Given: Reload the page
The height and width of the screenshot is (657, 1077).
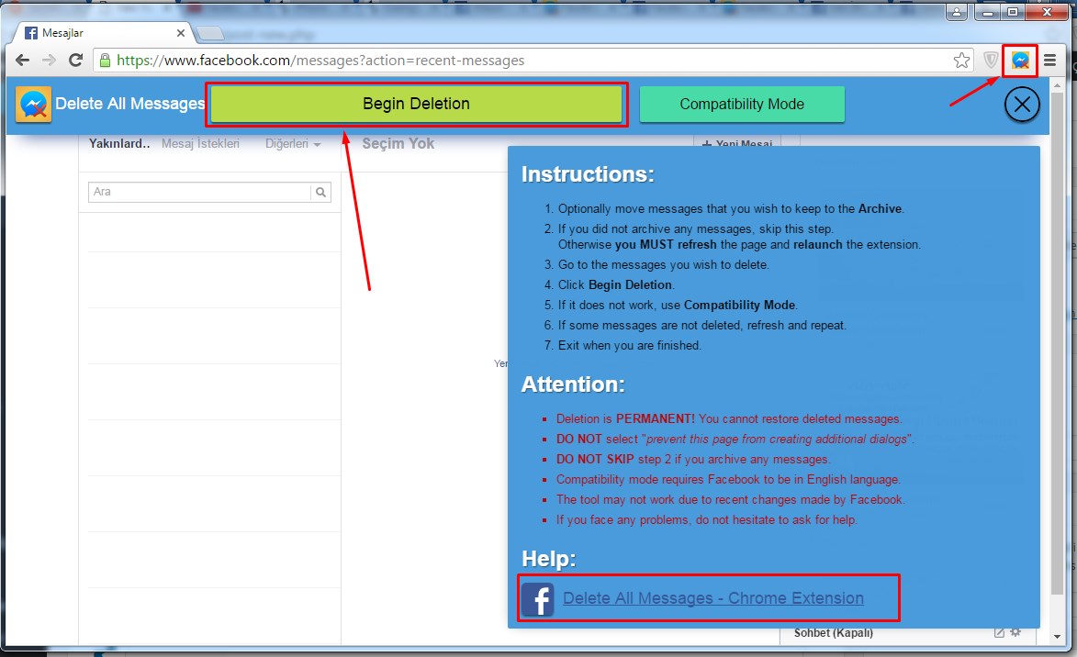Looking at the screenshot, I should pyautogui.click(x=76, y=61).
